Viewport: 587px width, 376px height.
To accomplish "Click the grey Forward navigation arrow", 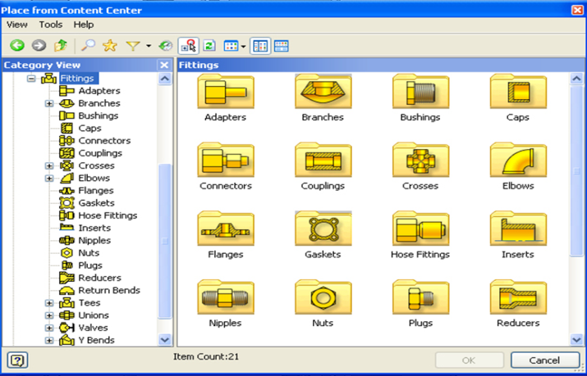I will (x=39, y=46).
